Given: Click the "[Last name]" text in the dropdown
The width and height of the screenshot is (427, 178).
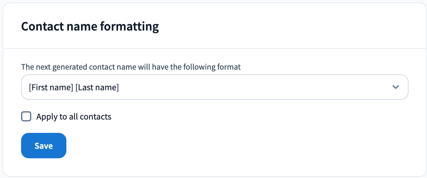Looking at the screenshot, I should pos(97,87).
